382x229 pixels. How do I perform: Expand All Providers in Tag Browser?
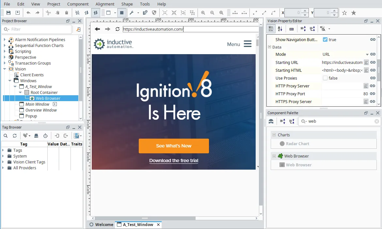tap(3, 168)
